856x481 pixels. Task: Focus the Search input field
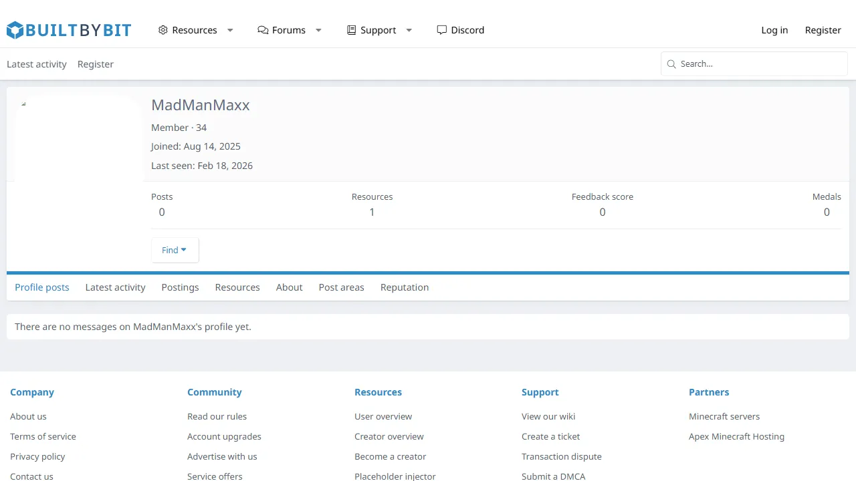tap(760, 64)
